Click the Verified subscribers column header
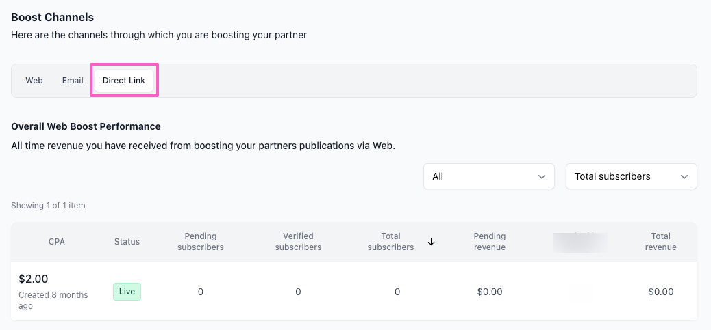Viewport: 711px width, 330px height. click(298, 242)
